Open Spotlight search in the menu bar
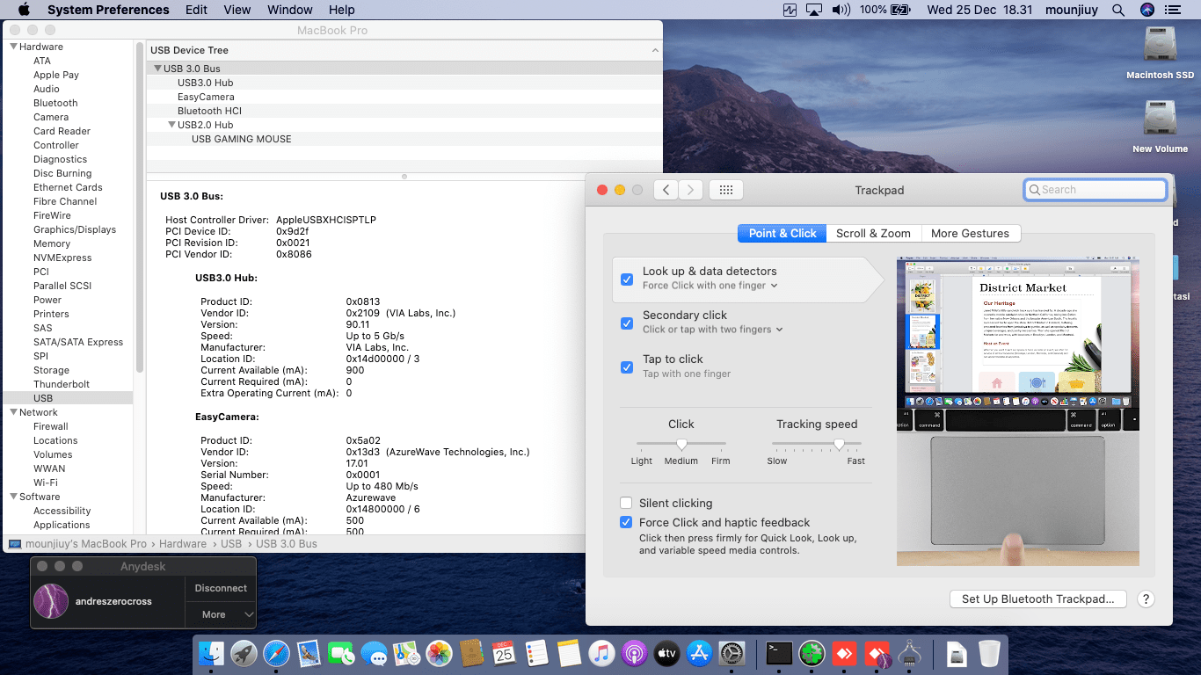Screen dimensions: 1201x675 [1118, 10]
